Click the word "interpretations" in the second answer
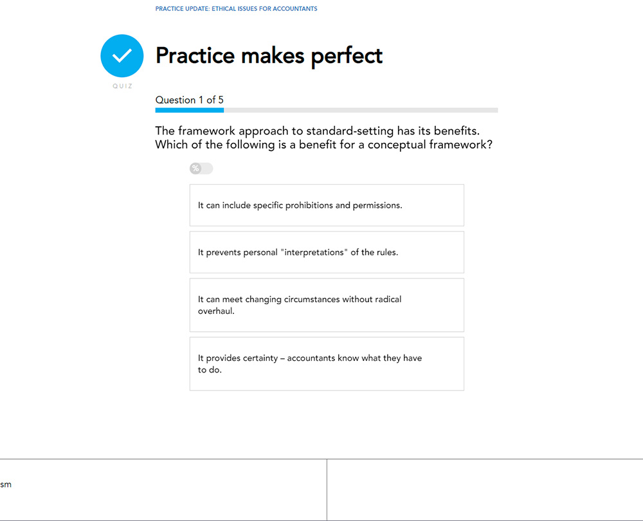 pos(314,252)
